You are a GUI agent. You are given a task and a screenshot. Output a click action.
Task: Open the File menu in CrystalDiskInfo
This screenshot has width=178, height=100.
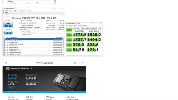pos(4,11)
